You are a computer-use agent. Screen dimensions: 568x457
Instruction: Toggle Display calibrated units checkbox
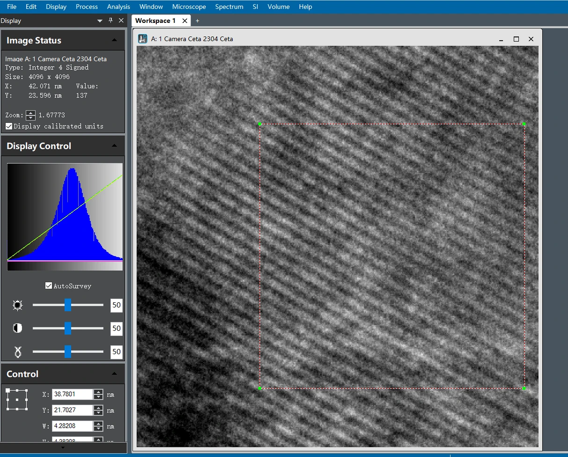point(9,126)
